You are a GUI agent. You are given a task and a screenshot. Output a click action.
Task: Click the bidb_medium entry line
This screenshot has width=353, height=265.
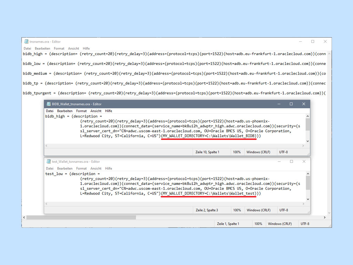tap(174, 73)
